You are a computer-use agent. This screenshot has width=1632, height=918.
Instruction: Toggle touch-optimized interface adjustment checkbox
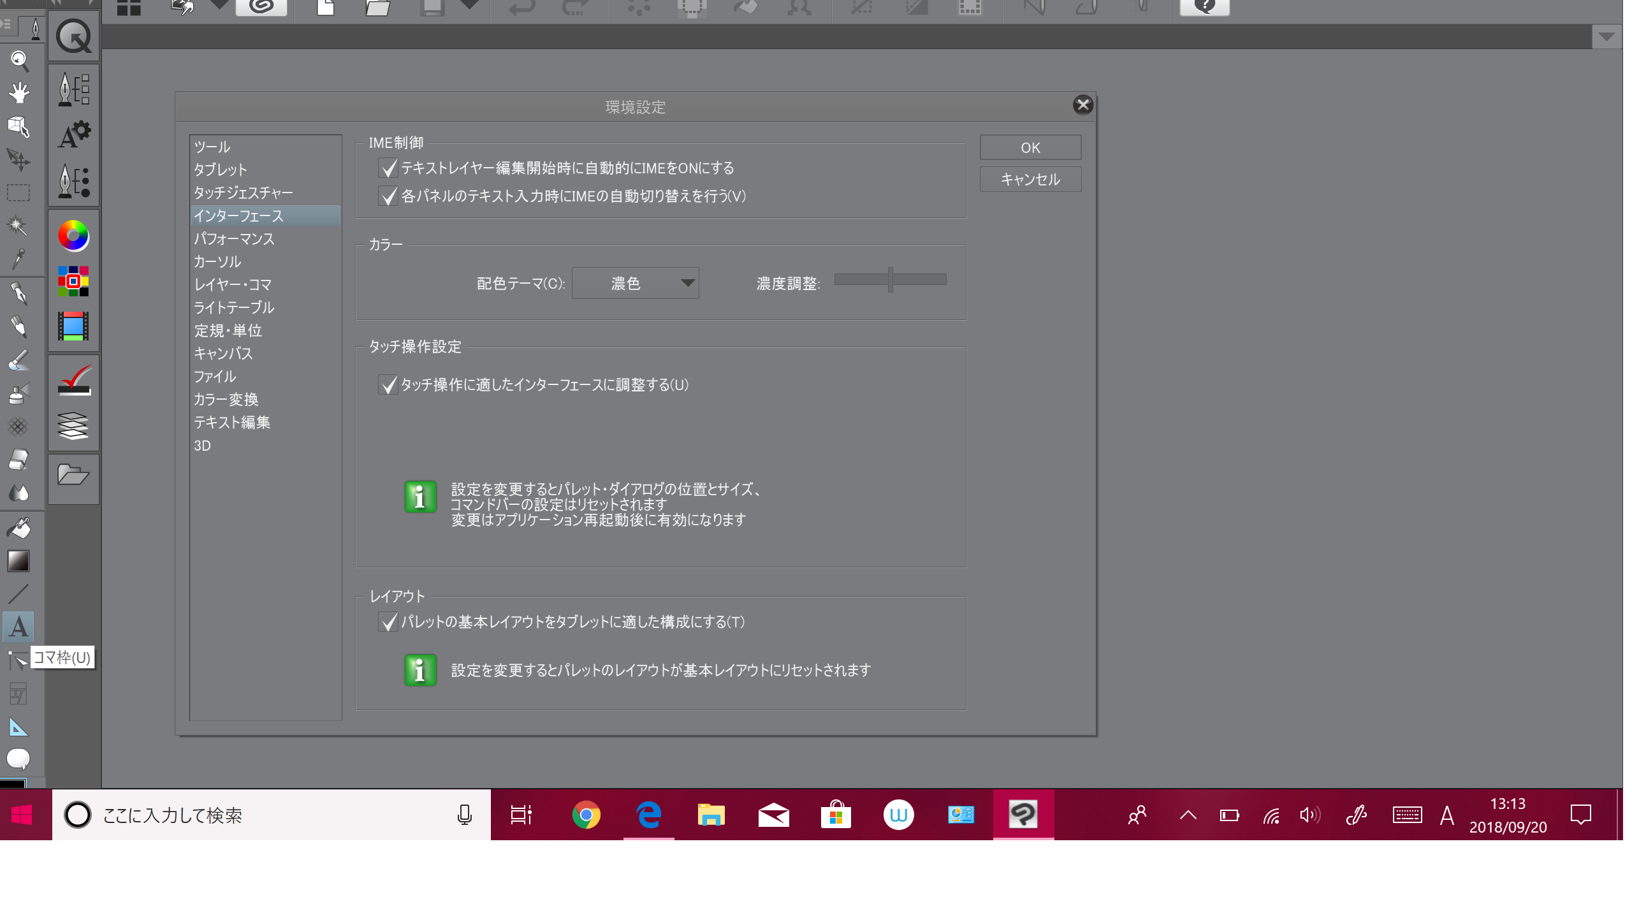pos(388,385)
